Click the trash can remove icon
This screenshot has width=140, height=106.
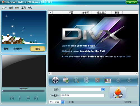[x=87, y=80]
